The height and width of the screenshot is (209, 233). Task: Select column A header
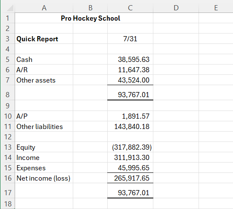tap(44, 8)
